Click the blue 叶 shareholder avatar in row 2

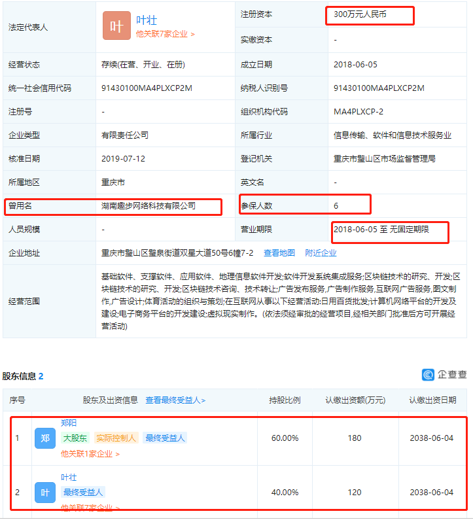point(45,493)
